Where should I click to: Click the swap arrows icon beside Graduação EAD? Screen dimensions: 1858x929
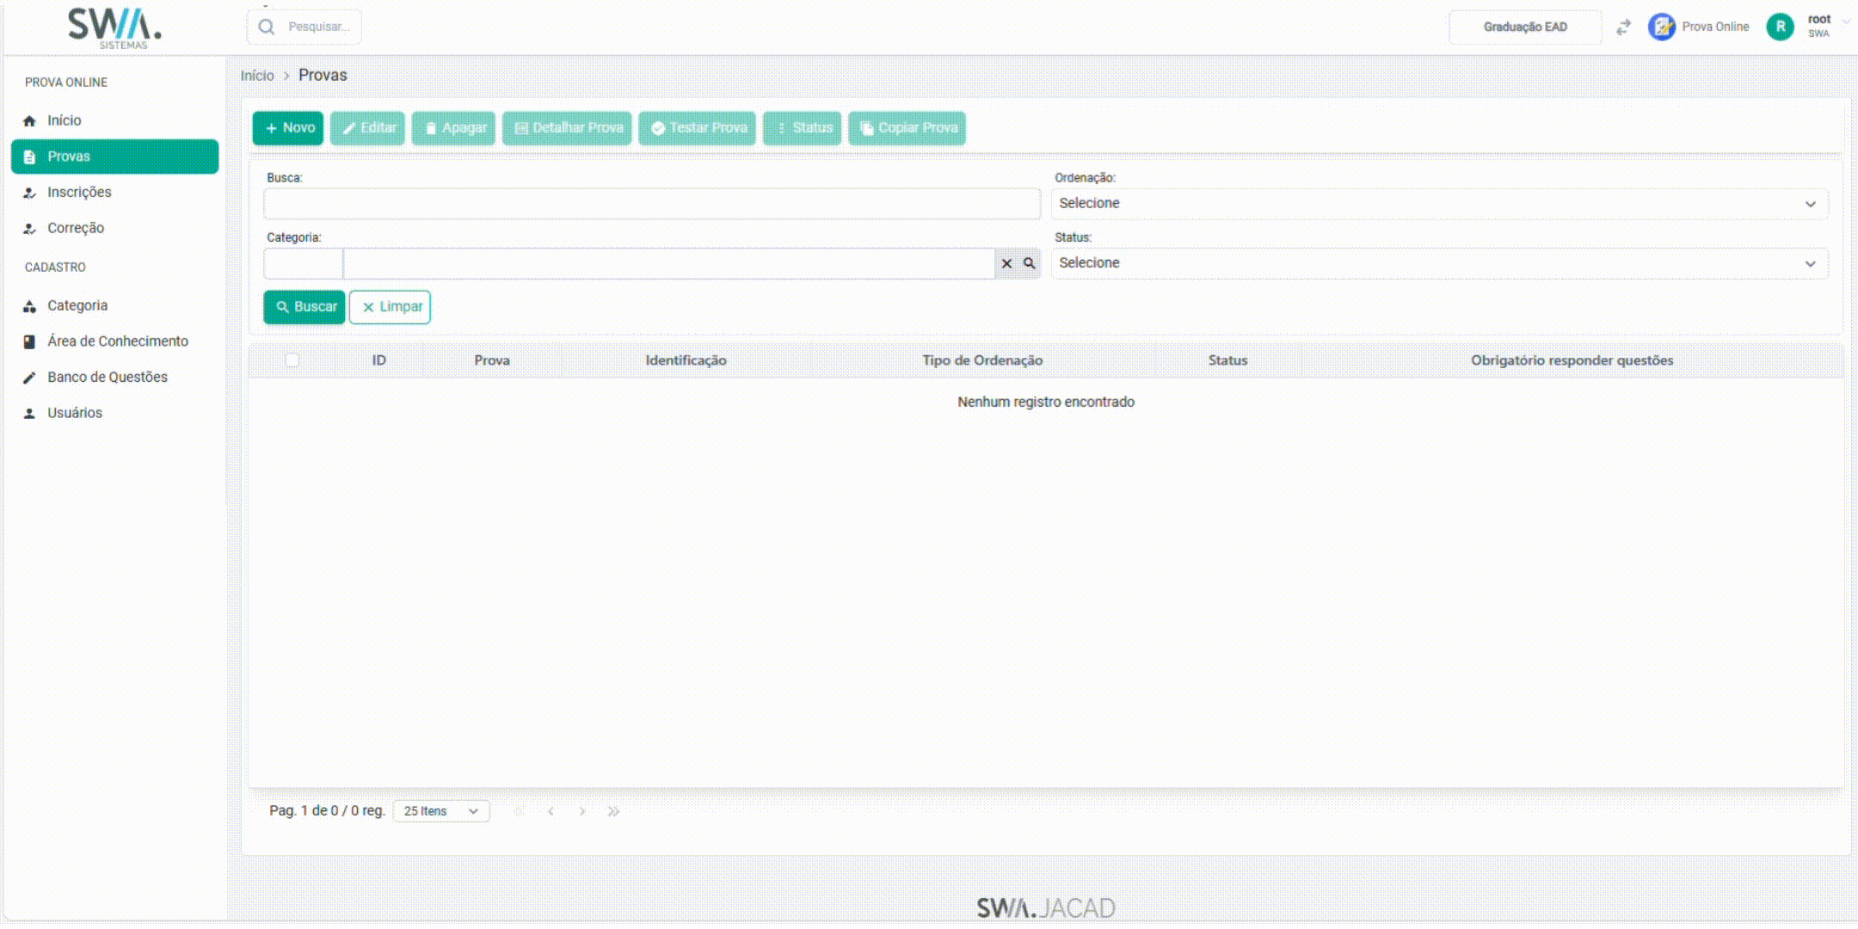click(1623, 28)
